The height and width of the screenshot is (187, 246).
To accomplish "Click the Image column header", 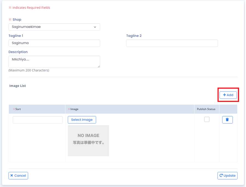I will coord(74,109).
